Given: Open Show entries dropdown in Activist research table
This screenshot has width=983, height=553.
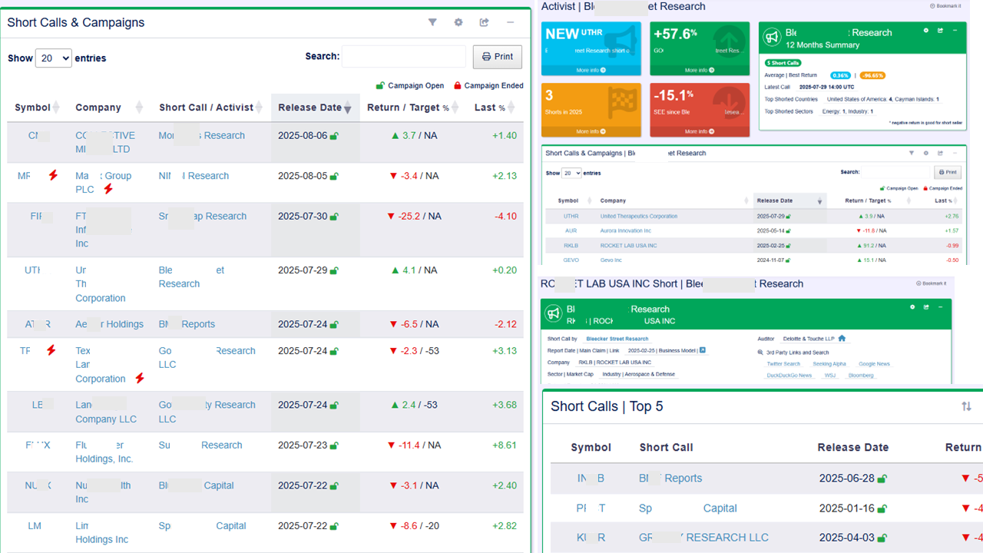Looking at the screenshot, I should tap(571, 173).
